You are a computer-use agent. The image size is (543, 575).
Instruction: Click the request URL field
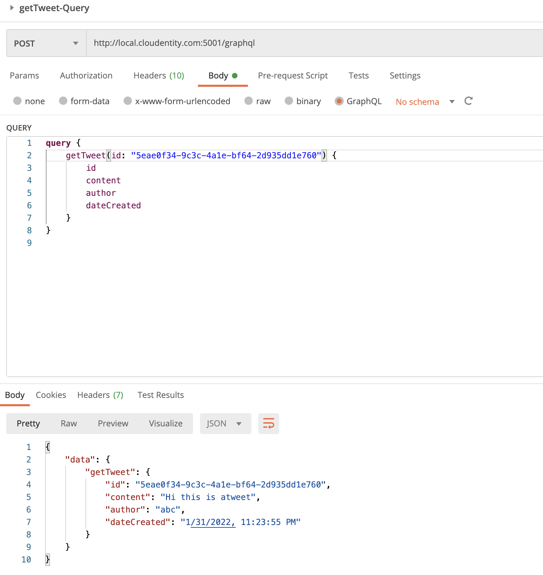(x=315, y=43)
